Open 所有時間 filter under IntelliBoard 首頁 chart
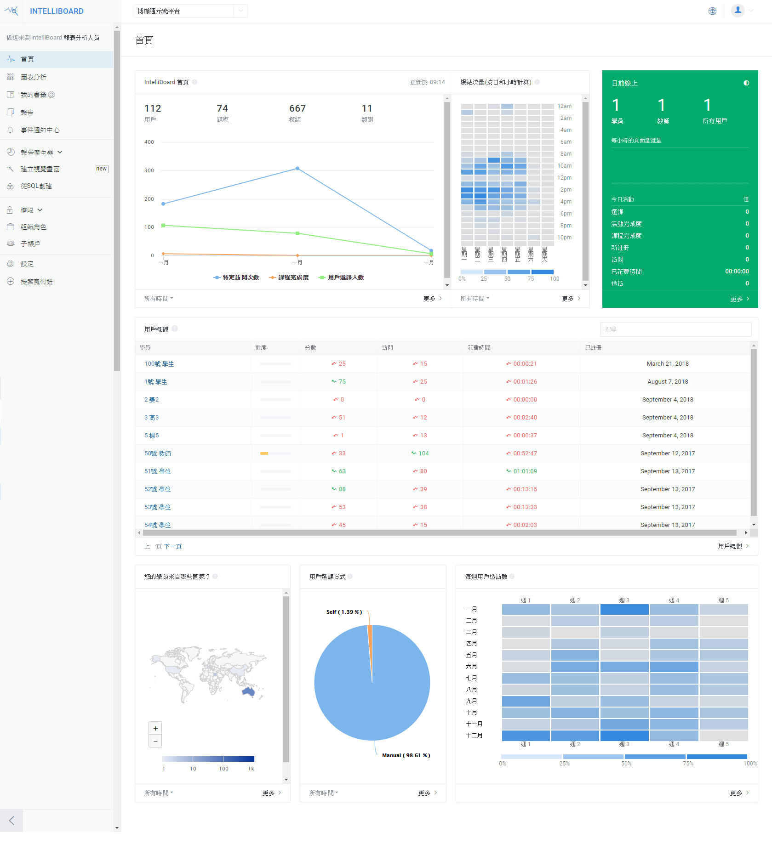 158,299
